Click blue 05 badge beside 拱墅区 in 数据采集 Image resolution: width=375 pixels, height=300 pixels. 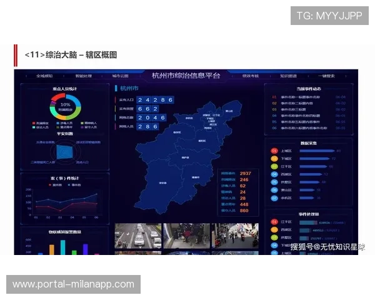tap(274, 182)
